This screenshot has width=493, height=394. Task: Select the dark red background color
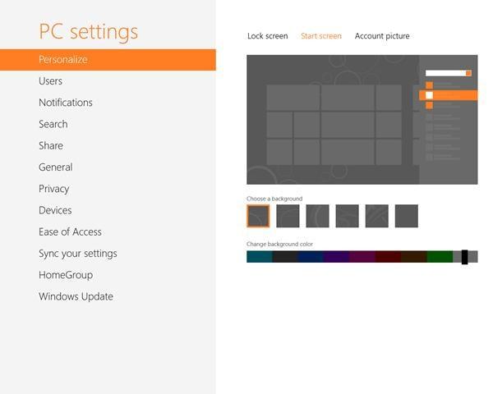pos(387,257)
